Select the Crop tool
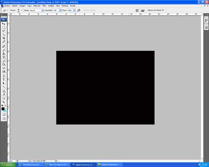 point(4,38)
